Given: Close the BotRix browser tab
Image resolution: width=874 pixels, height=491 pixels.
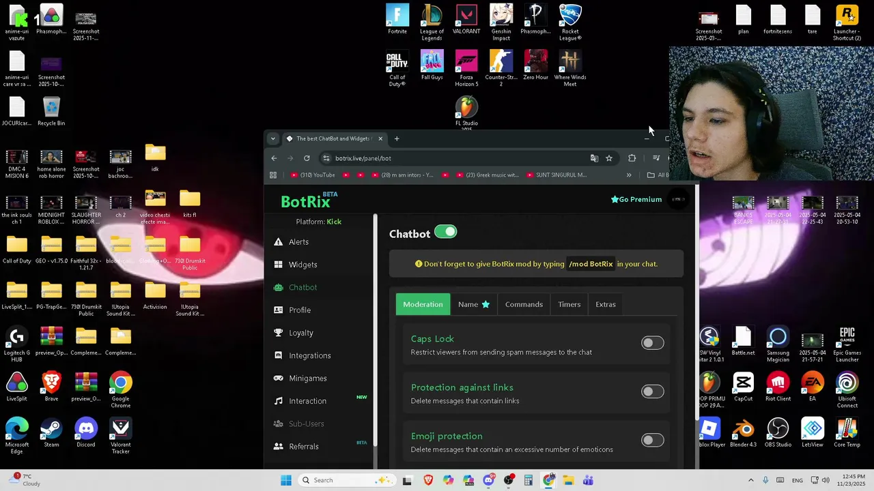Looking at the screenshot, I should (380, 138).
